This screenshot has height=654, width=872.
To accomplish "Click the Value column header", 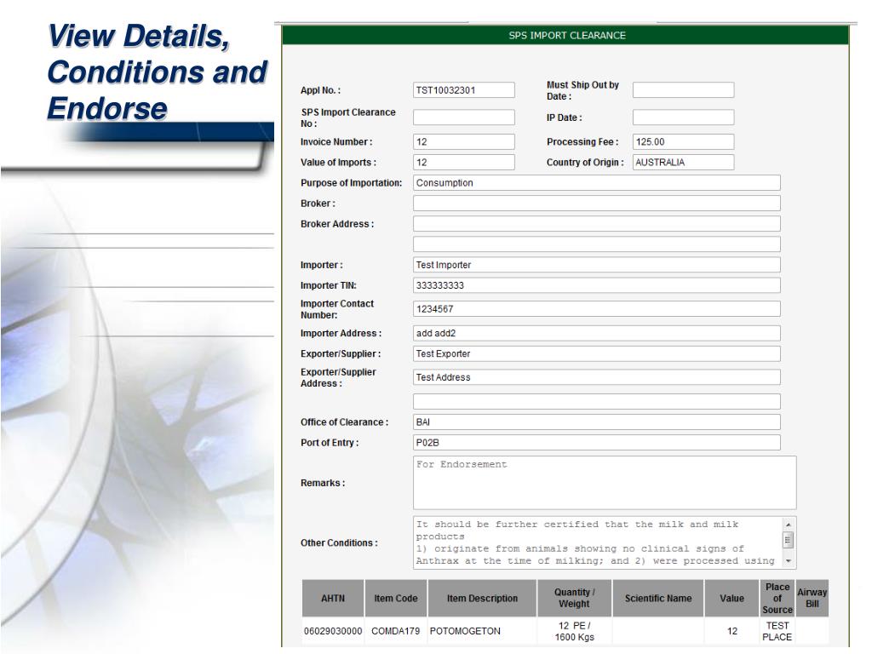I will pyautogui.click(x=731, y=599).
